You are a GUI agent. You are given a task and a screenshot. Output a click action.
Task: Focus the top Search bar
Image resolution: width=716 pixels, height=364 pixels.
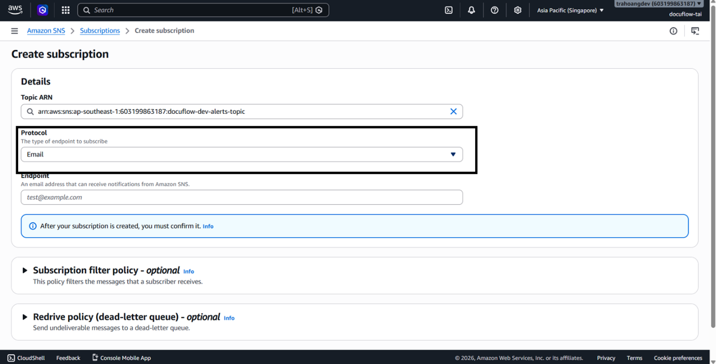pyautogui.click(x=203, y=10)
